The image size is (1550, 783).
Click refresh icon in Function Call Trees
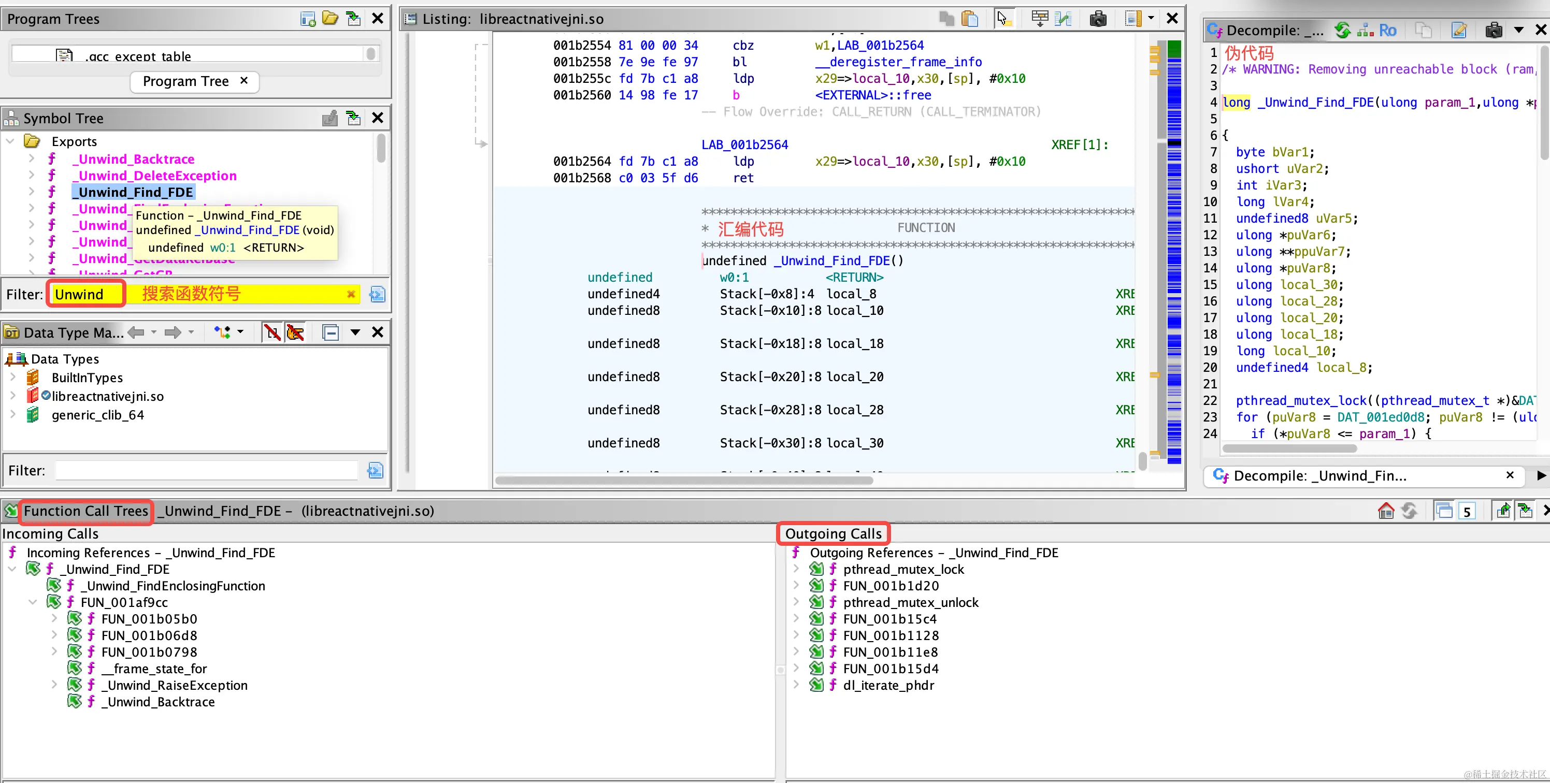1409,511
